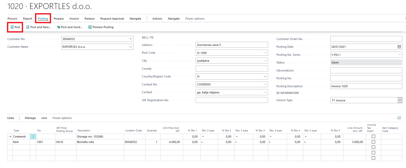
Task: Toggle Income Tax Exent on fifth row
Action: [373, 158]
